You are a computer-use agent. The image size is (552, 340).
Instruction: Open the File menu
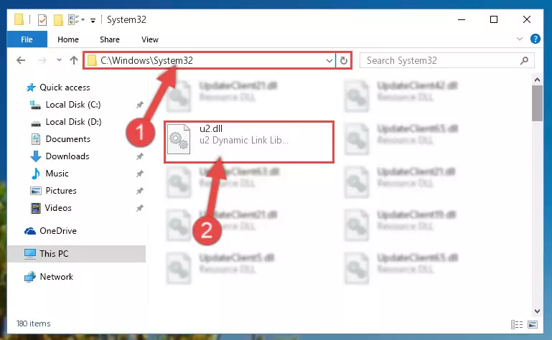coord(27,39)
